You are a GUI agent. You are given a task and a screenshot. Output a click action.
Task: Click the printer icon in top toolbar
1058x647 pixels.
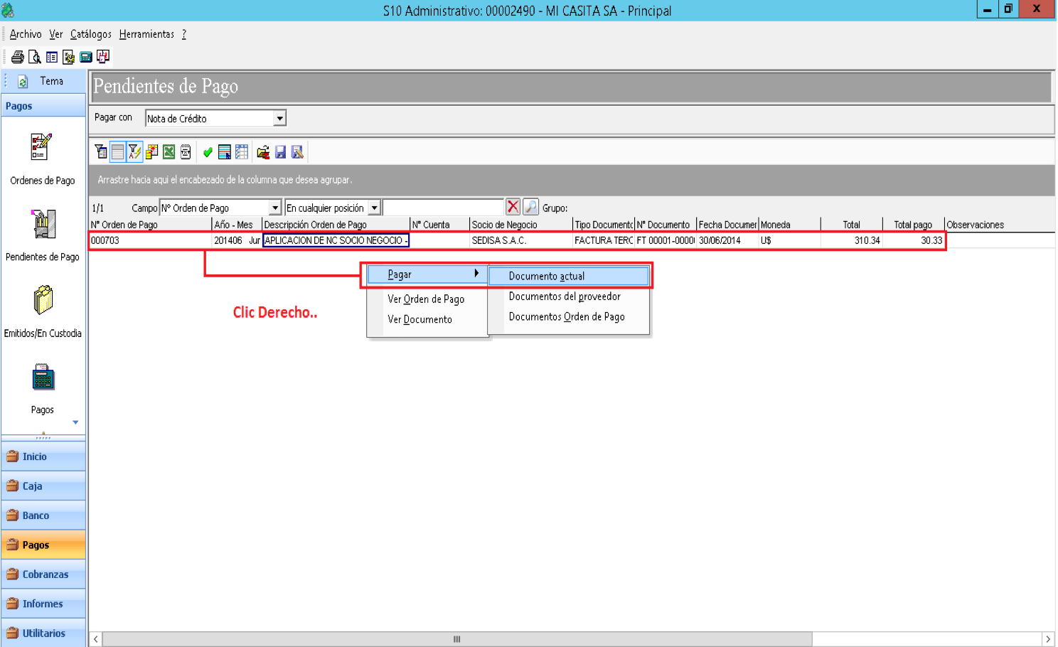coord(18,57)
